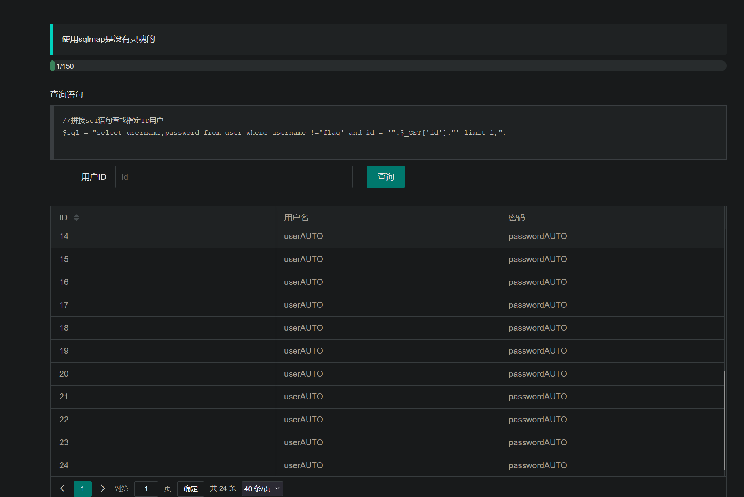Select ID cell 21

[163, 397]
